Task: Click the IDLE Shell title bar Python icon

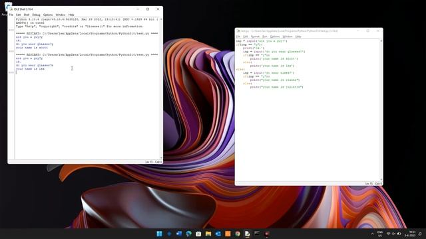Action: coord(11,9)
